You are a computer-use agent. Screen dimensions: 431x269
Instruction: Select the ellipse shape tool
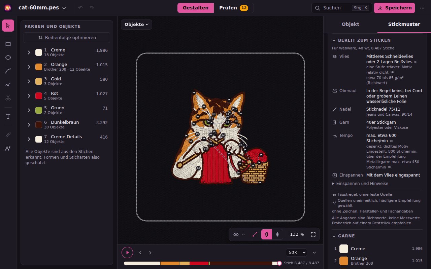[x=8, y=57]
